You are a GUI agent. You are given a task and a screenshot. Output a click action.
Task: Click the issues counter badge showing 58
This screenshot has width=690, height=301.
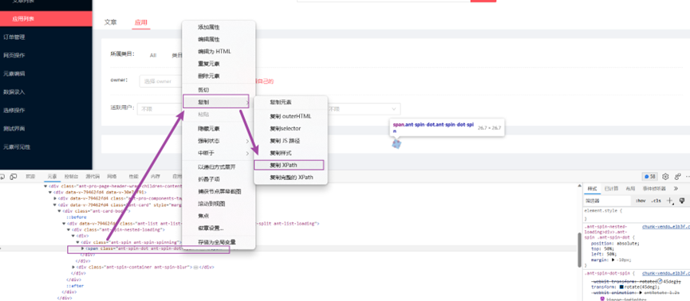(650, 177)
